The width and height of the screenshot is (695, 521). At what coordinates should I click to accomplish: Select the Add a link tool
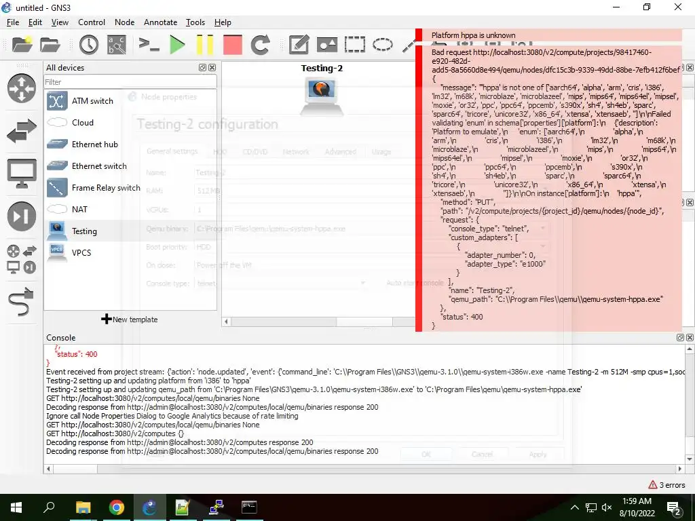21,301
